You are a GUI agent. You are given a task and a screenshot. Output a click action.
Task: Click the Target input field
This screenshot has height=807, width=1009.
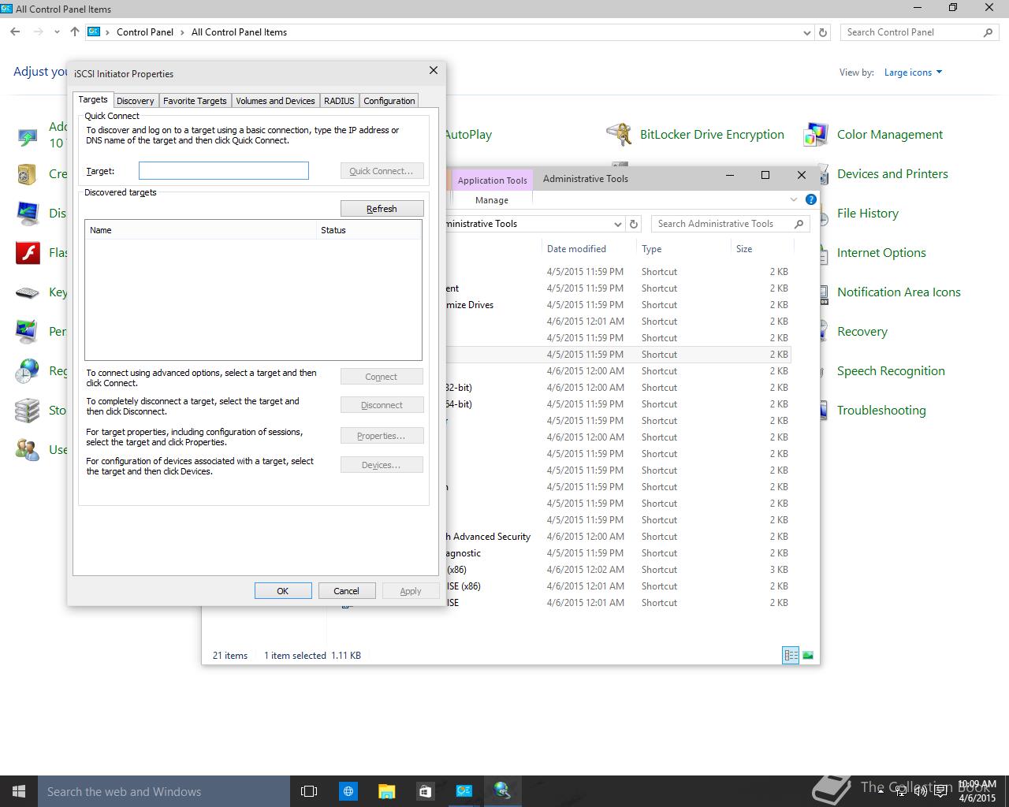click(x=224, y=171)
